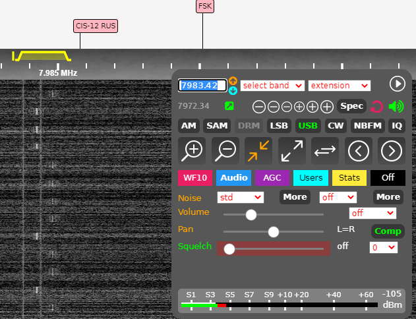Select USB demodulation mode

(308, 126)
